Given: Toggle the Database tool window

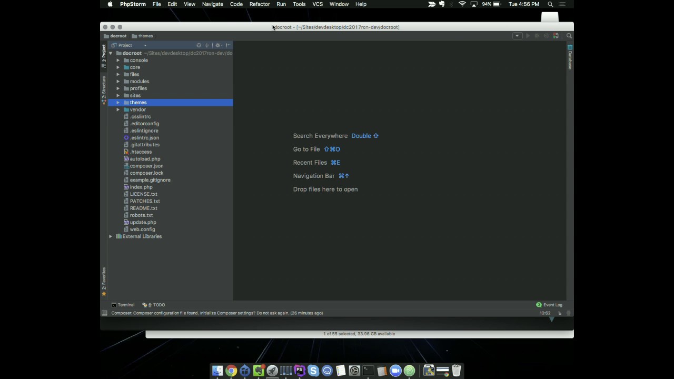Looking at the screenshot, I should coord(570,57).
